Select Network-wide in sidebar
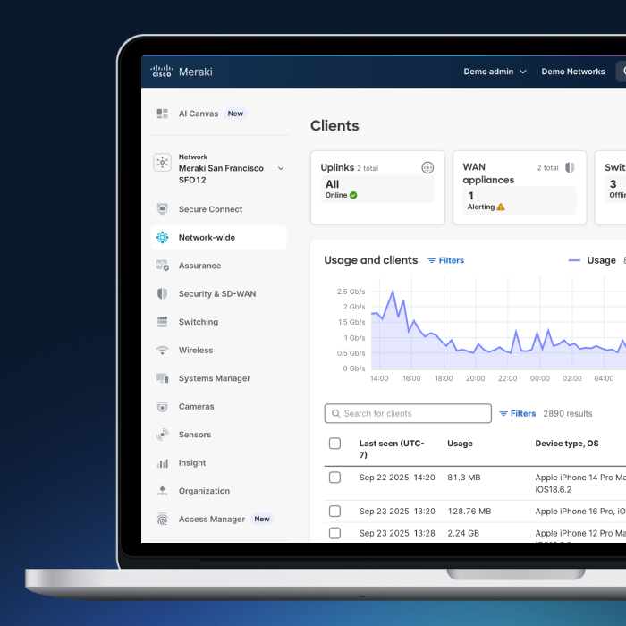 pos(219,238)
